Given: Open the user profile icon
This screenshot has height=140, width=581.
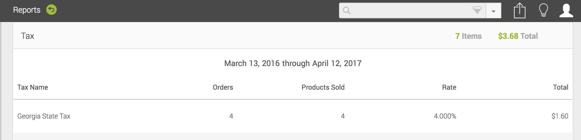Looking at the screenshot, I should click(x=566, y=10).
